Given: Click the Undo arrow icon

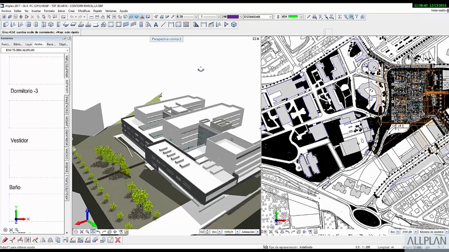Looking at the screenshot, I should point(72,17).
